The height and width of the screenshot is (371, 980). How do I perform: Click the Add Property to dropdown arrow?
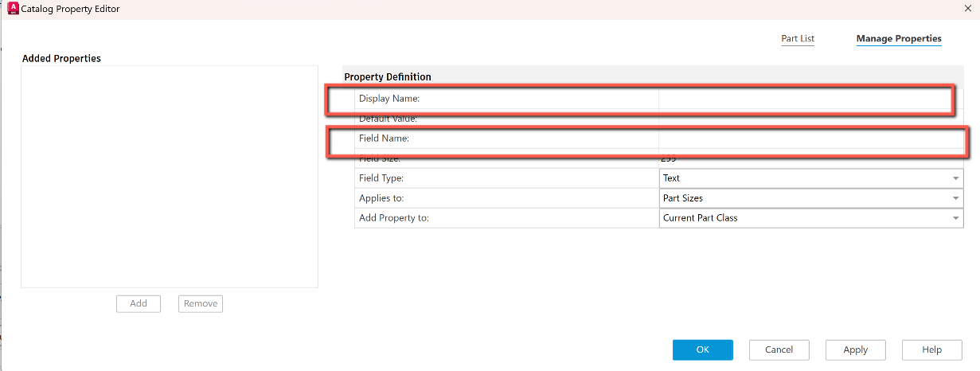click(955, 218)
